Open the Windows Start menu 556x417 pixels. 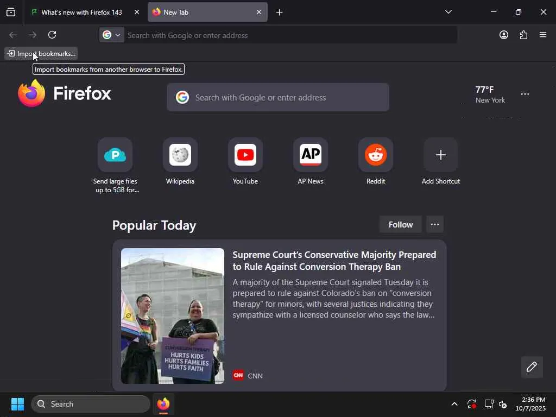coord(17,404)
